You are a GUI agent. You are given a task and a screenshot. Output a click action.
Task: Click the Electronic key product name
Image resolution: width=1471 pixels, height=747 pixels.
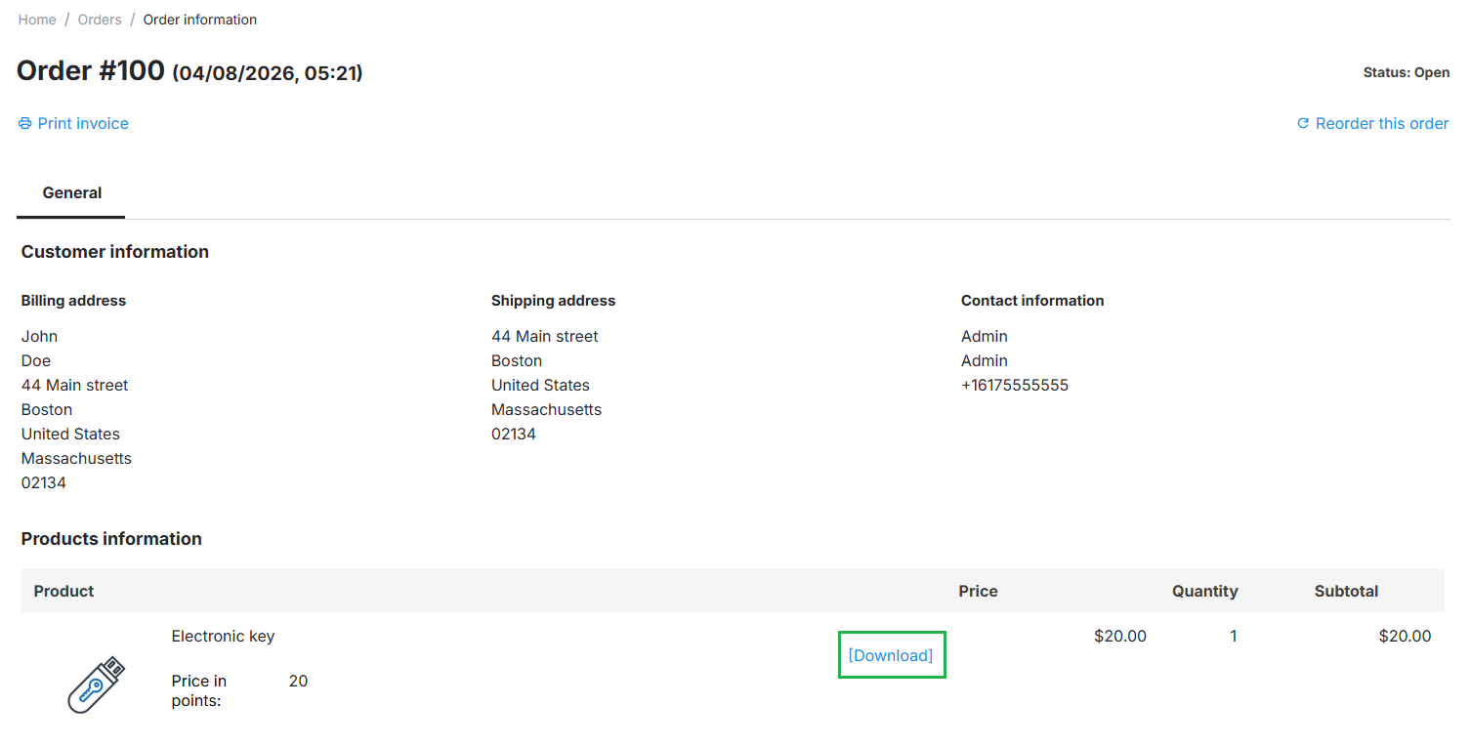coord(223,636)
